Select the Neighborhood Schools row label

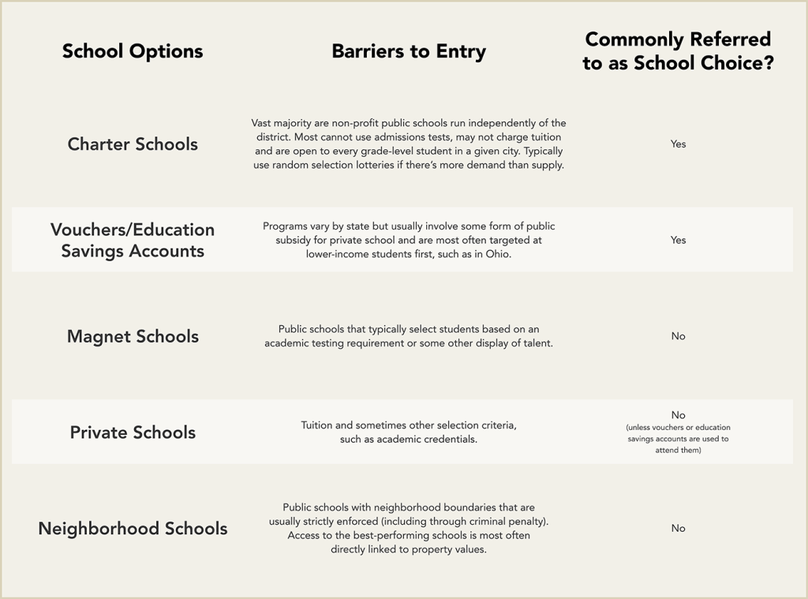tap(133, 529)
